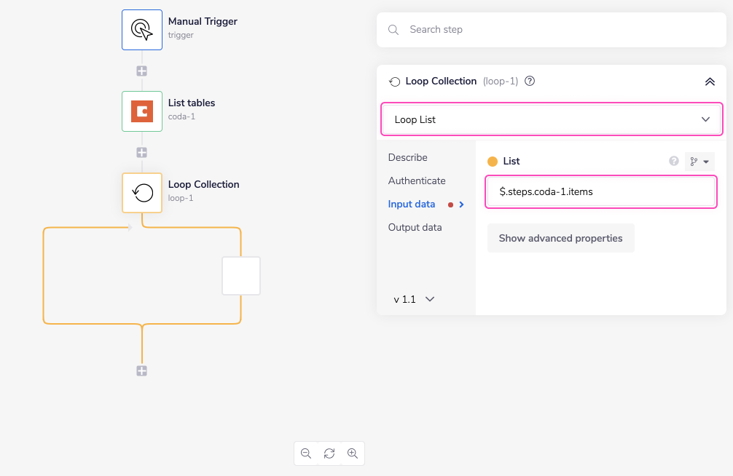Open the Loop Collection help icon
The width and height of the screenshot is (733, 476).
(530, 82)
